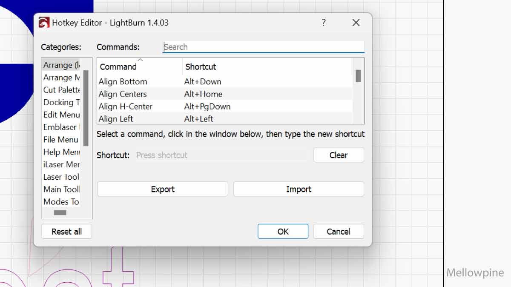Click the Reset all button
The height and width of the screenshot is (287, 511).
click(66, 232)
